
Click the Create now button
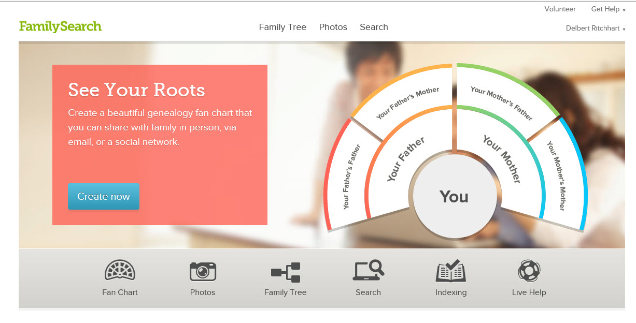point(104,196)
